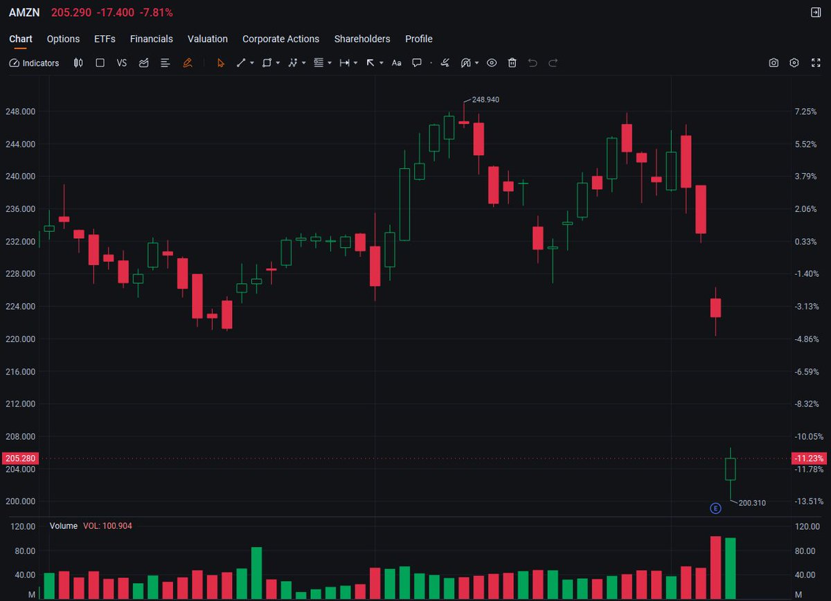Select the orange cursor pointer tool
The width and height of the screenshot is (831, 601).
221,63
